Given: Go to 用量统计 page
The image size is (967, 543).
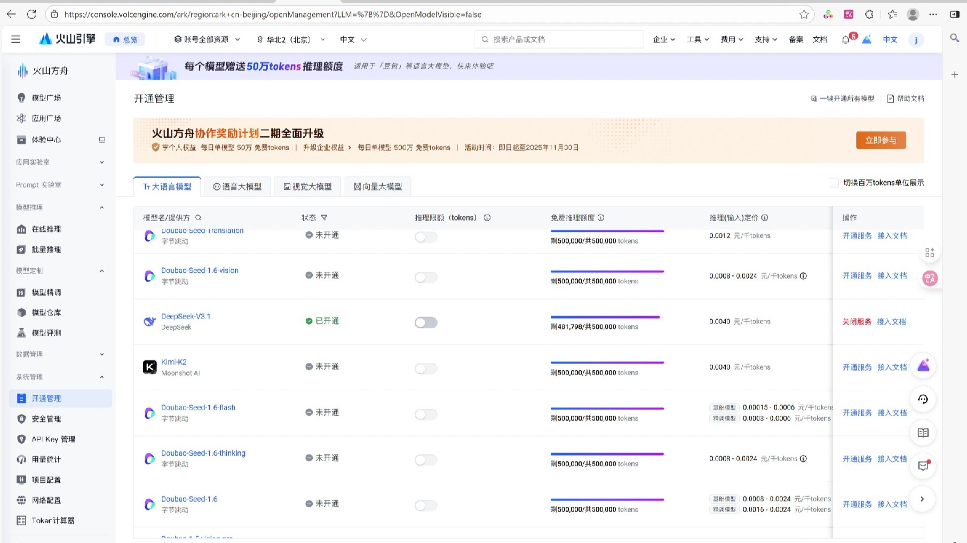Looking at the screenshot, I should pos(46,460).
